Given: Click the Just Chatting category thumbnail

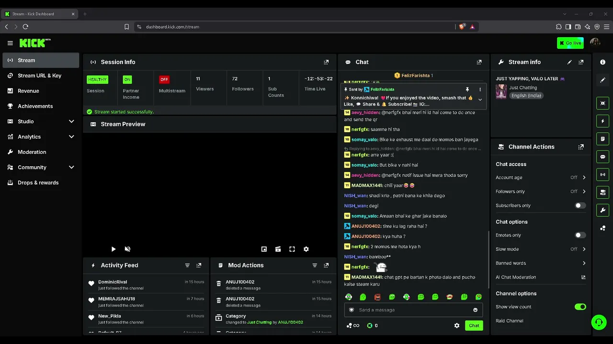Looking at the screenshot, I should click(501, 91).
